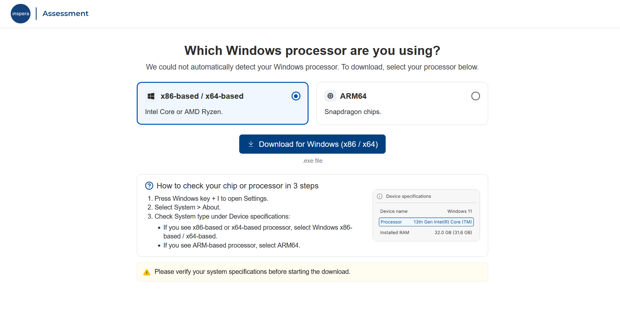This screenshot has width=620, height=320.
Task: Click the info icon beside Device specifications
Action: point(379,196)
